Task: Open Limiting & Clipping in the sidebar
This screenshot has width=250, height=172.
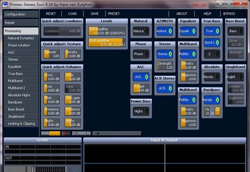Action: (x=21, y=124)
